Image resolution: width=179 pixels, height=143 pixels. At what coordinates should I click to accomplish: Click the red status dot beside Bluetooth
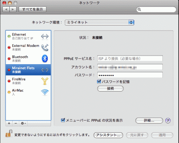(9, 59)
